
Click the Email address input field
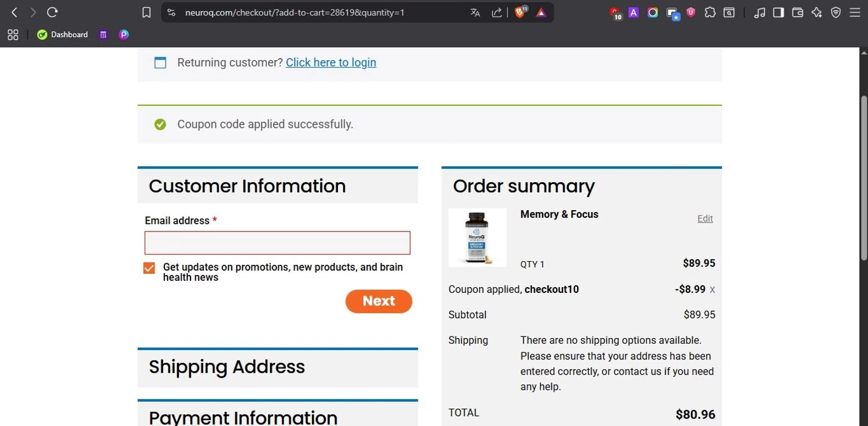click(277, 243)
